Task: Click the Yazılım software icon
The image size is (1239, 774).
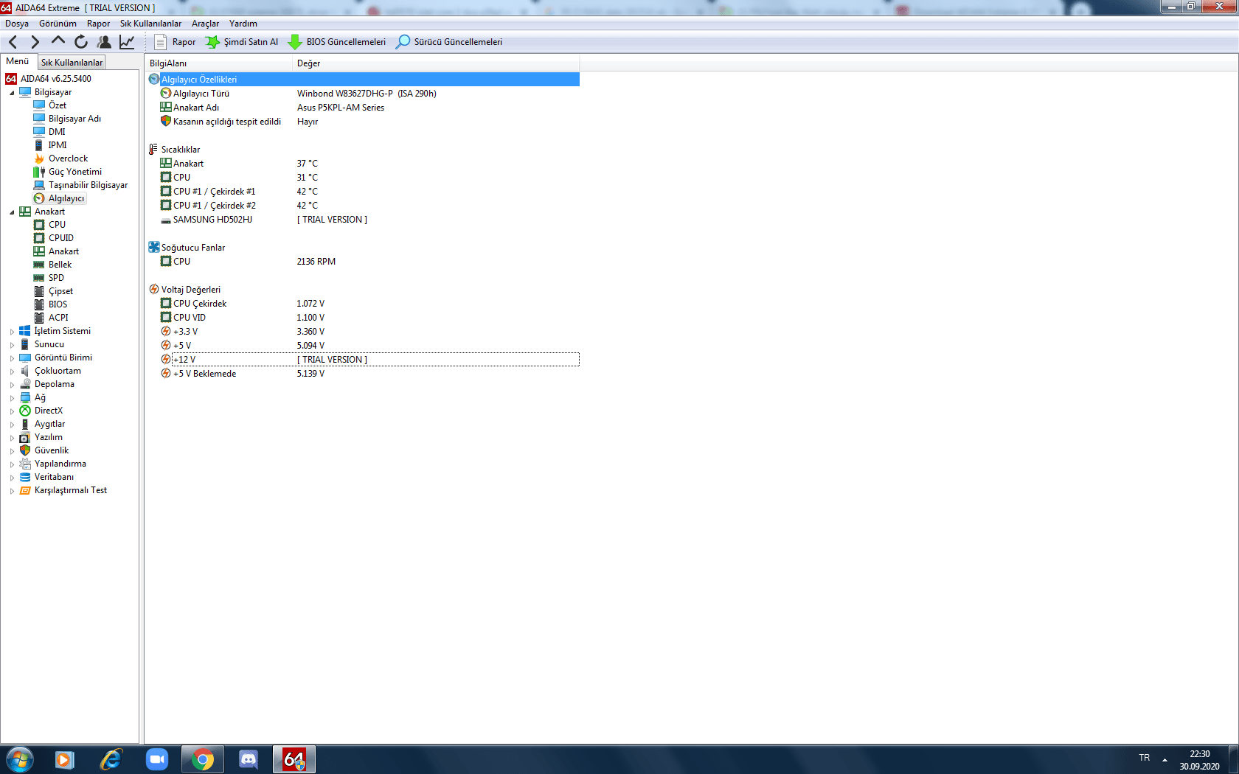Action: (x=25, y=437)
